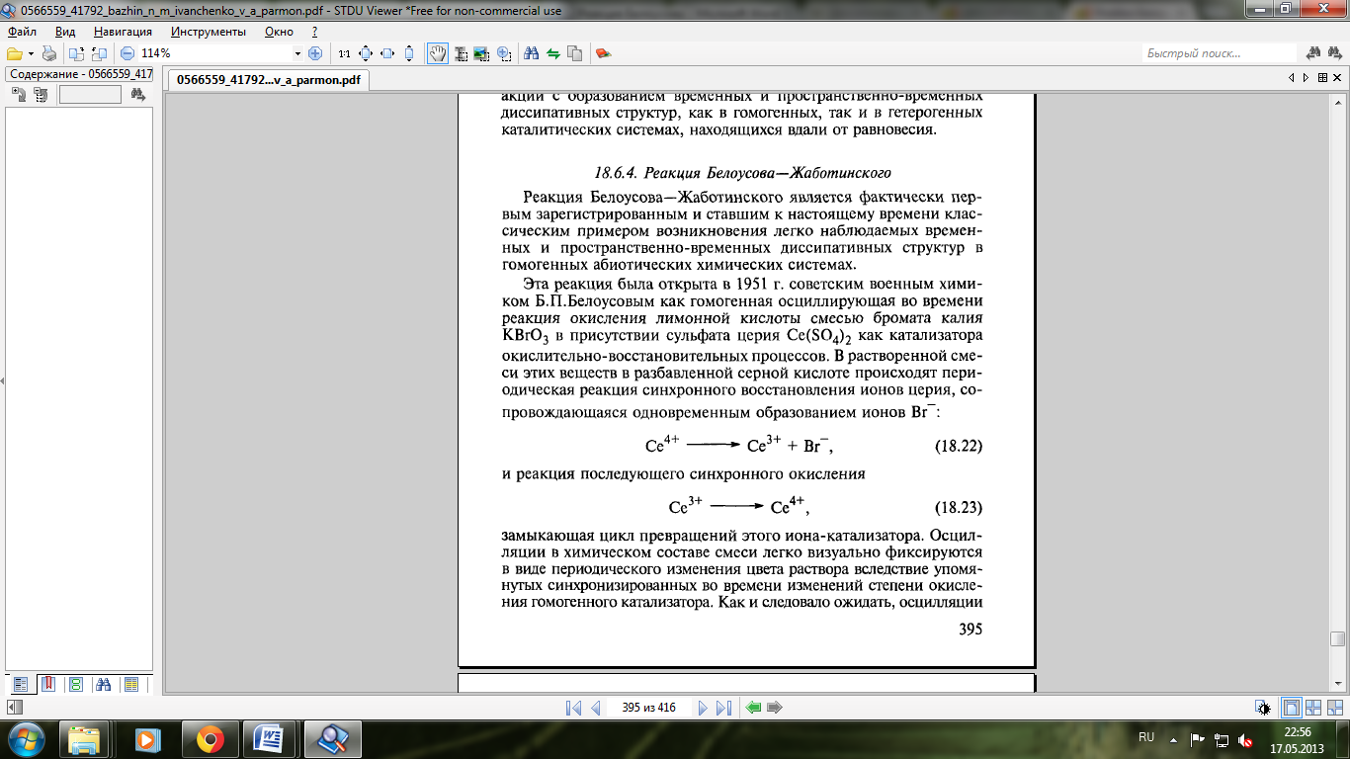The height and width of the screenshot is (759, 1350).
Task: Expand the dropdown arrow beside Open file
Action: [x=31, y=53]
